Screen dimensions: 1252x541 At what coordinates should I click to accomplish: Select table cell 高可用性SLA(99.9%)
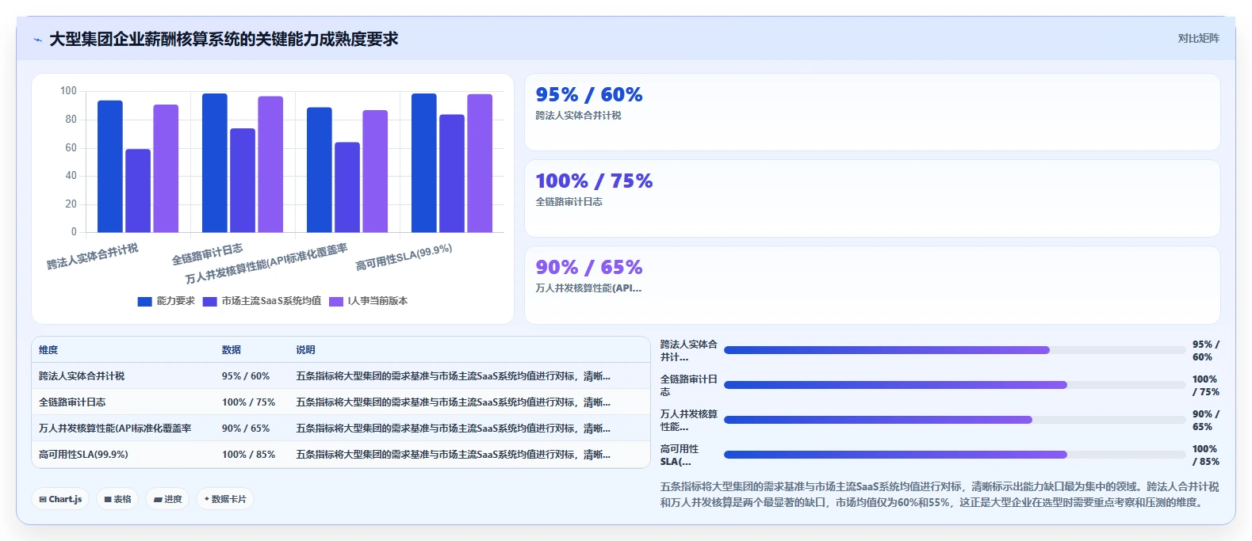83,455
